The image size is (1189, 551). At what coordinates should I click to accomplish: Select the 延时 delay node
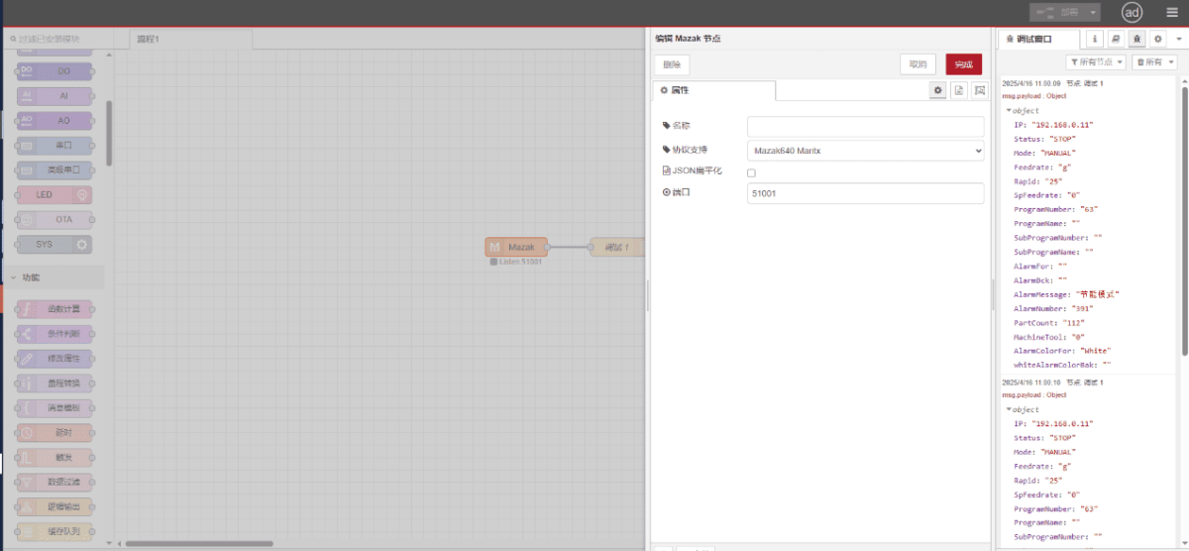[x=54, y=433]
